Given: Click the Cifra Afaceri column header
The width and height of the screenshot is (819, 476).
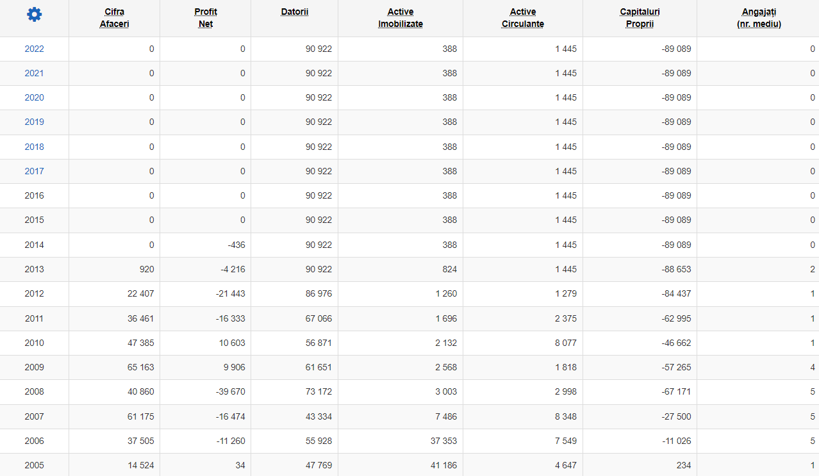Looking at the screenshot, I should click(114, 18).
